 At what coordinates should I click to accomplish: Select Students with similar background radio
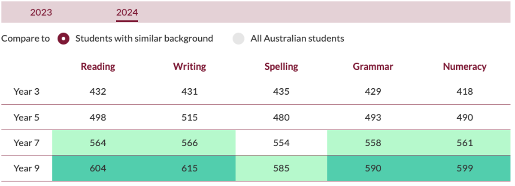[x=64, y=39]
